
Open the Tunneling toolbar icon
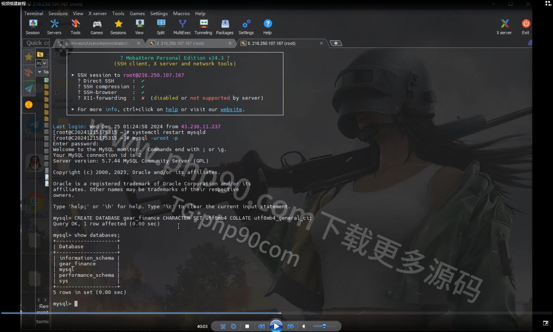(203, 27)
